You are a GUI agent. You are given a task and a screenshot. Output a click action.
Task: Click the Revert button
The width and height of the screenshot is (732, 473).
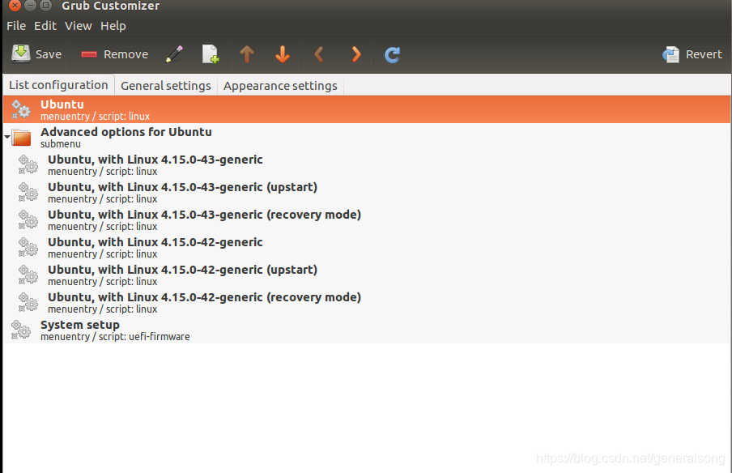[692, 54]
